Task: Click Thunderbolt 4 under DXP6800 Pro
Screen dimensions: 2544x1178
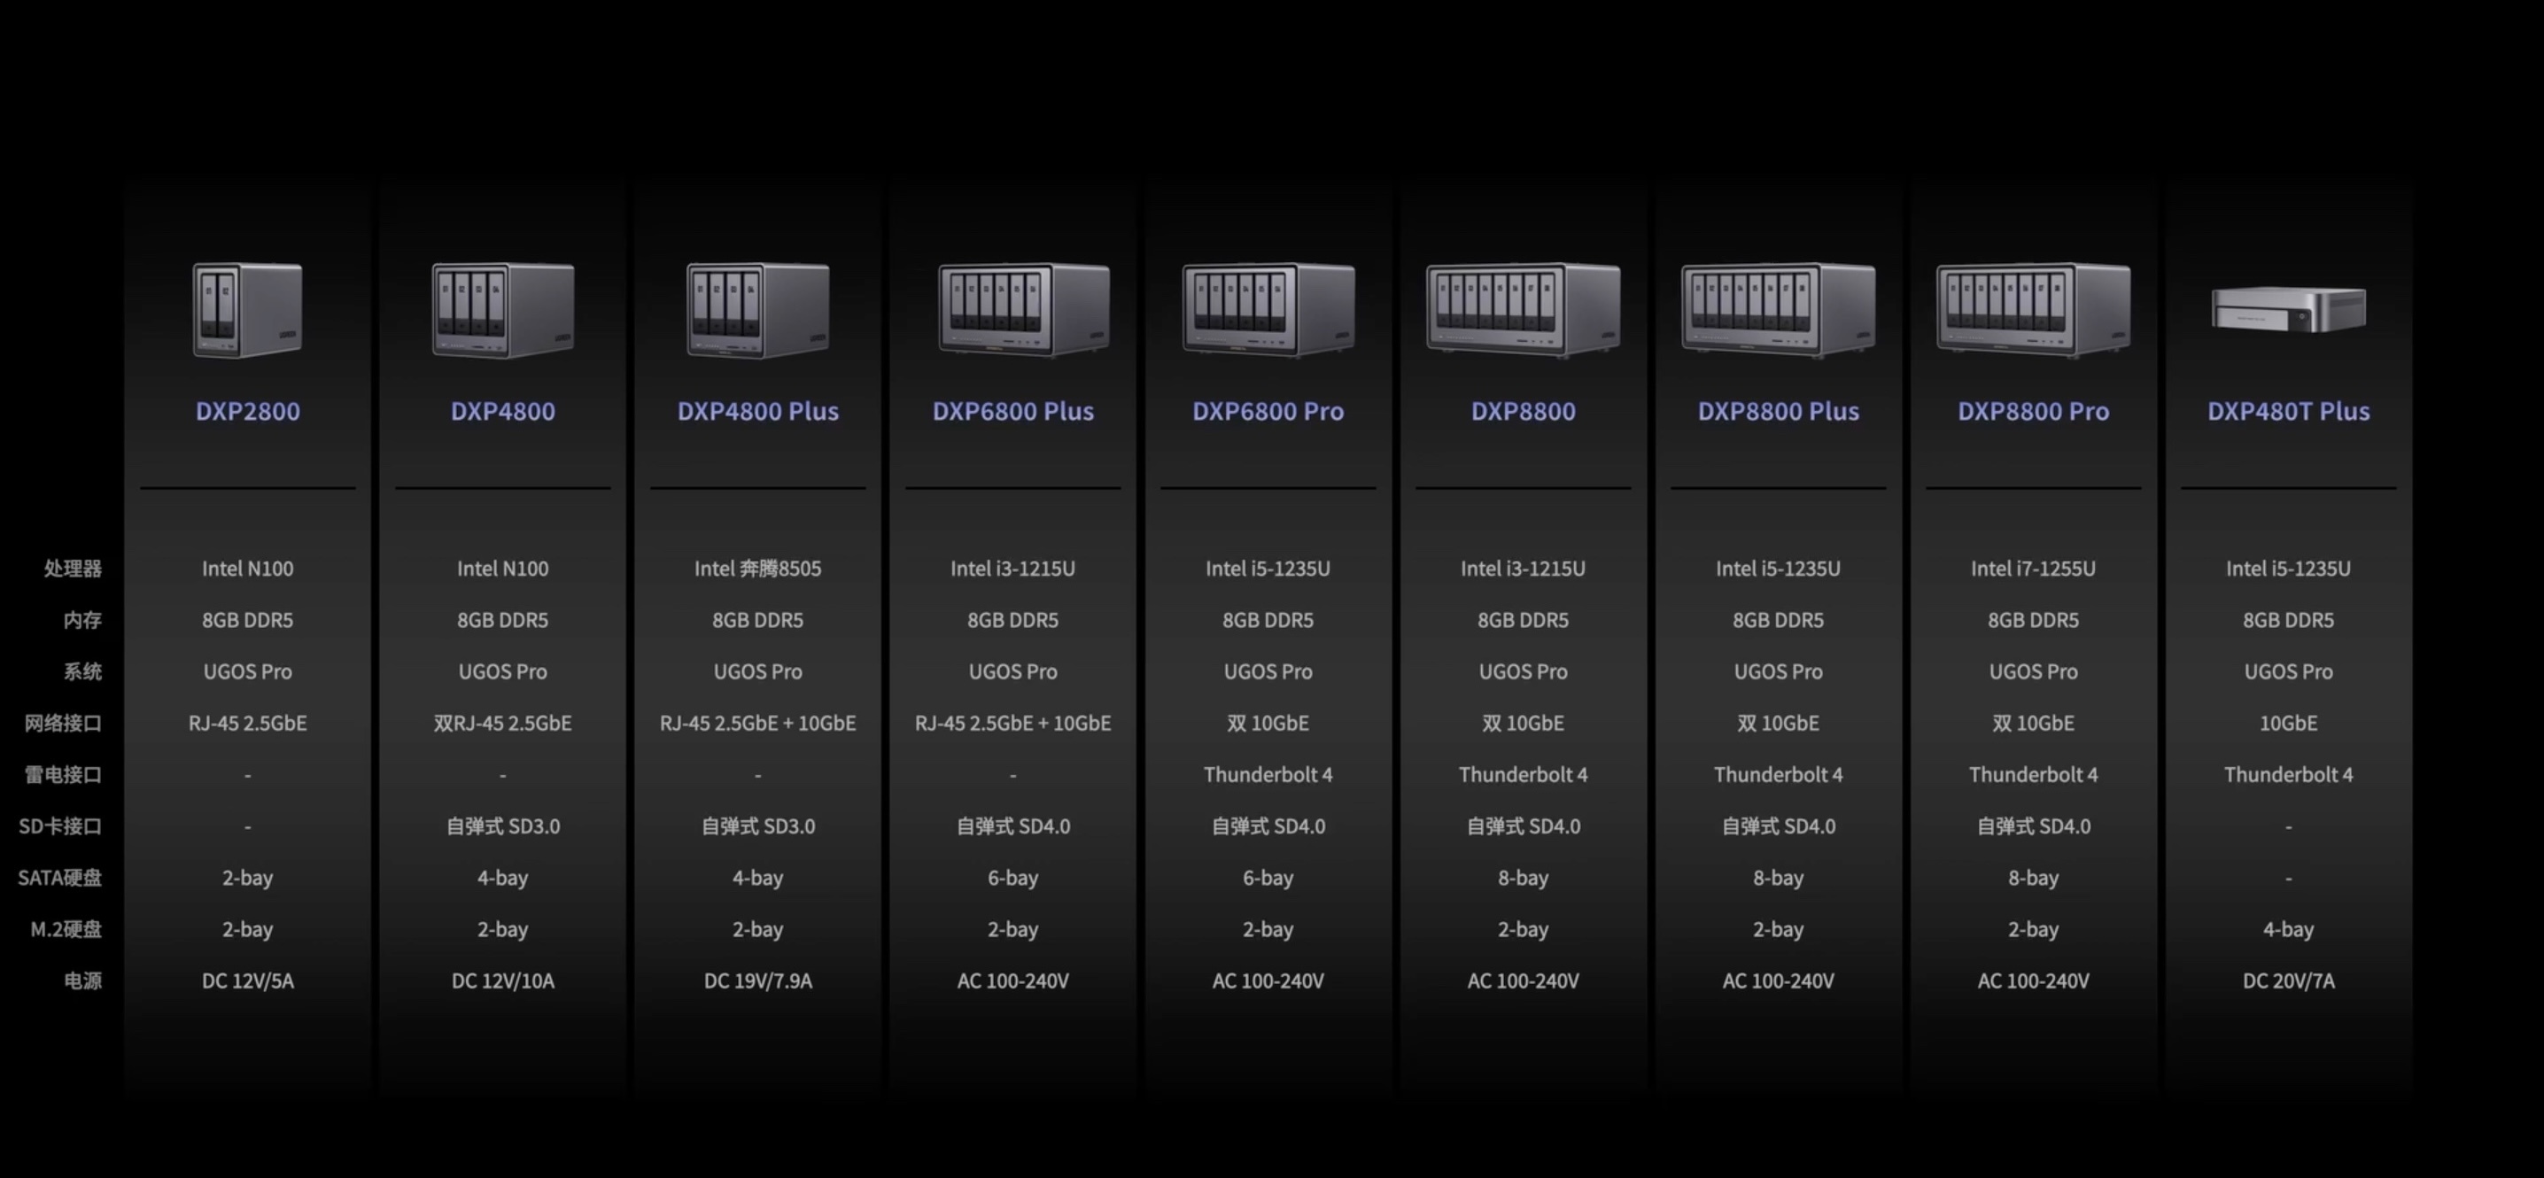Action: coord(1268,774)
